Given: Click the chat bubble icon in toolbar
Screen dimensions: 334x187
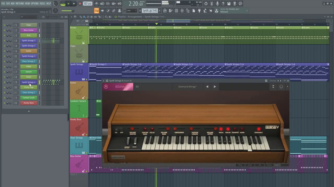Looking at the screenshot, I should [241, 4].
